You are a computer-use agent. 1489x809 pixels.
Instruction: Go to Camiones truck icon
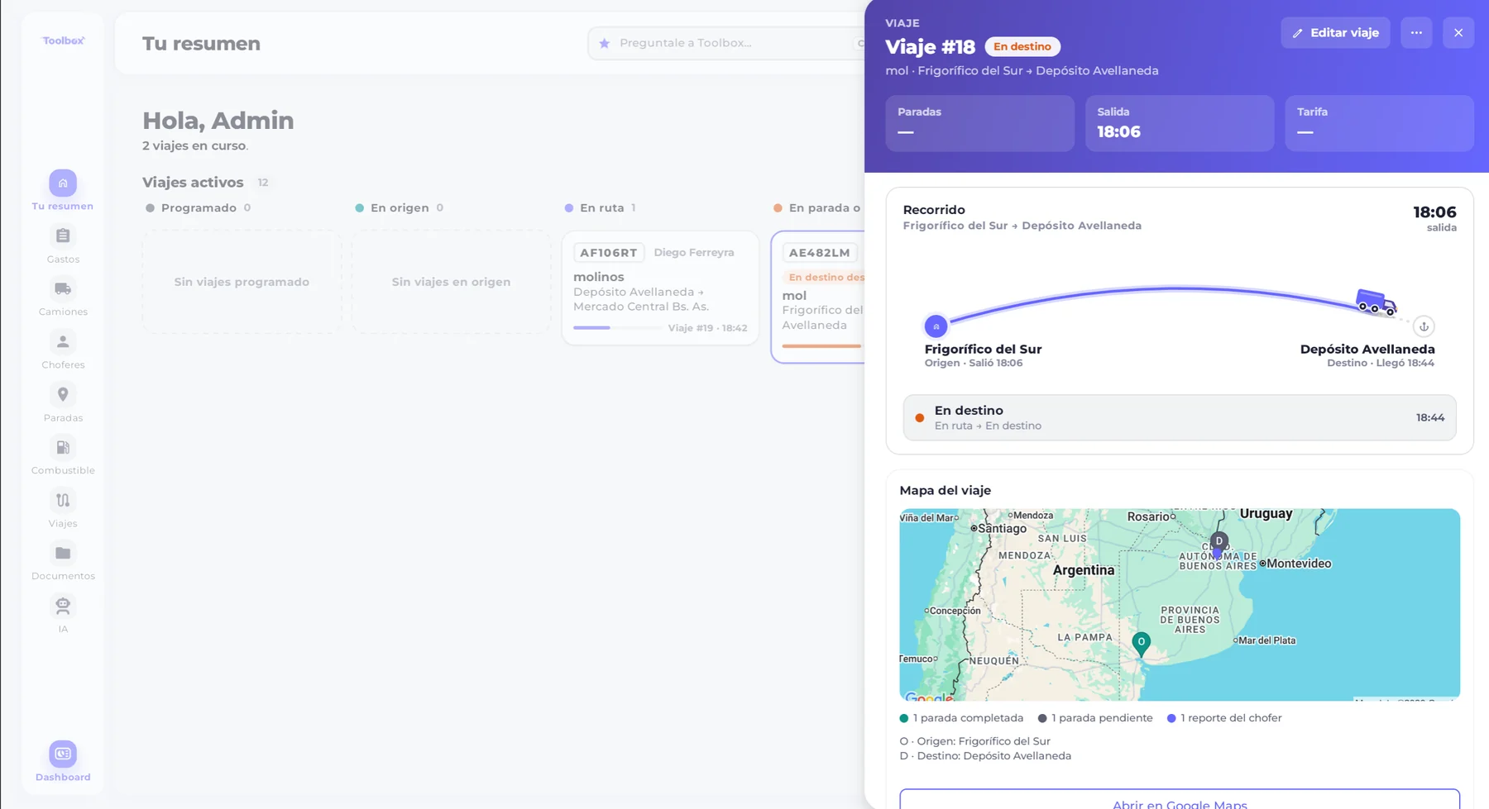click(63, 289)
